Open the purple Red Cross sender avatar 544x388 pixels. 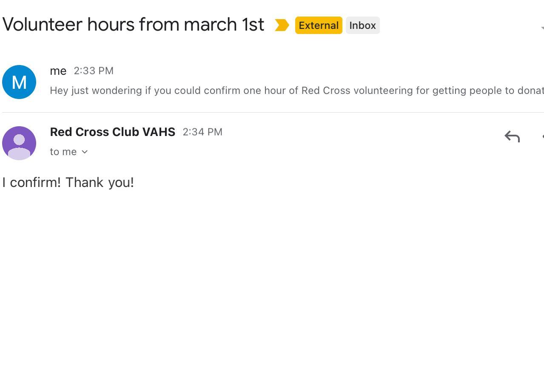tap(19, 143)
